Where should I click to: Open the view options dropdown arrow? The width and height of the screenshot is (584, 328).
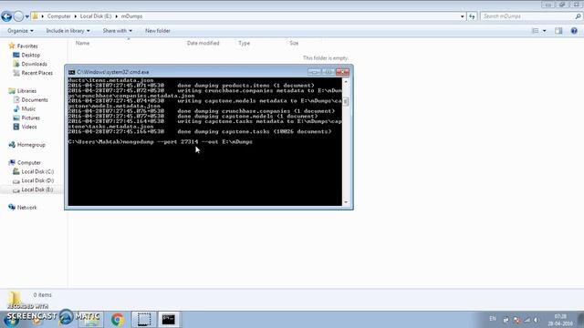click(545, 31)
